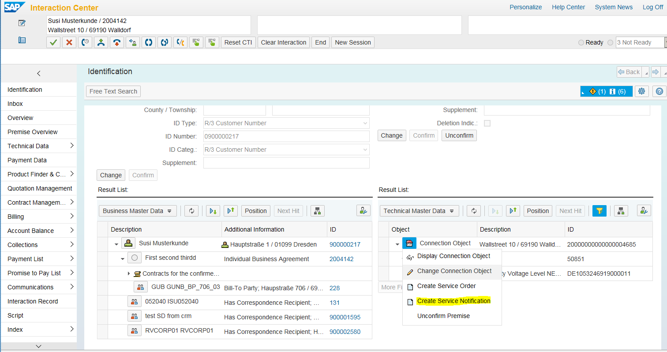Expand Contracts for the confirmed node
This screenshot has width=667, height=352.
[x=129, y=273]
